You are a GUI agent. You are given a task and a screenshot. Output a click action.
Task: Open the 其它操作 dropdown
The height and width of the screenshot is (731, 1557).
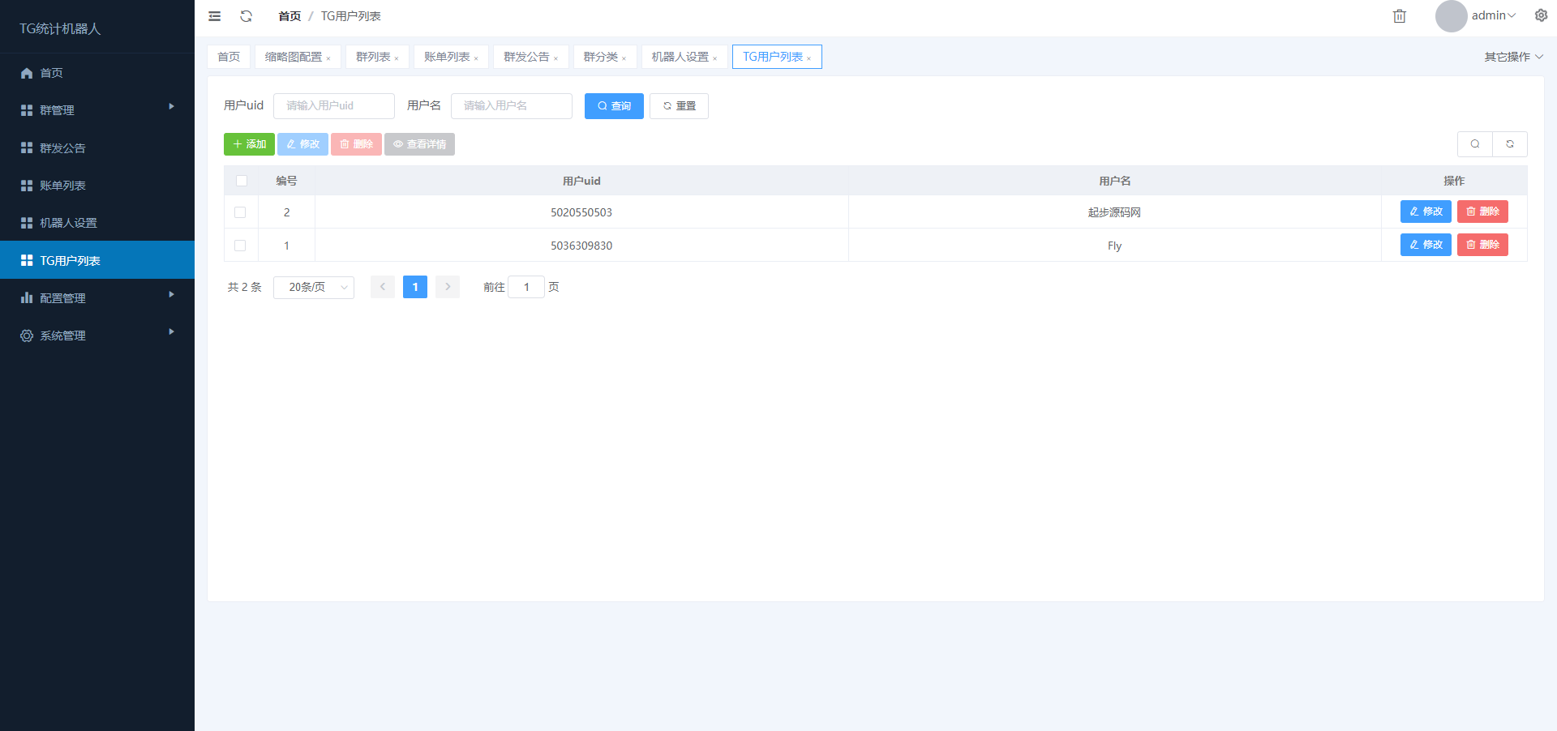pos(1513,57)
